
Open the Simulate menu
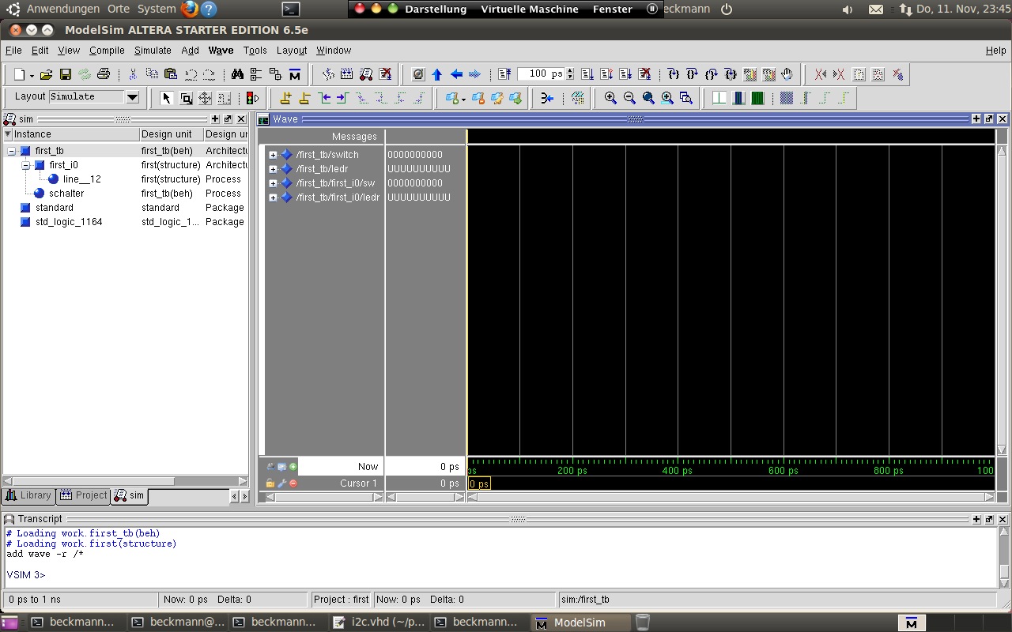pos(152,51)
